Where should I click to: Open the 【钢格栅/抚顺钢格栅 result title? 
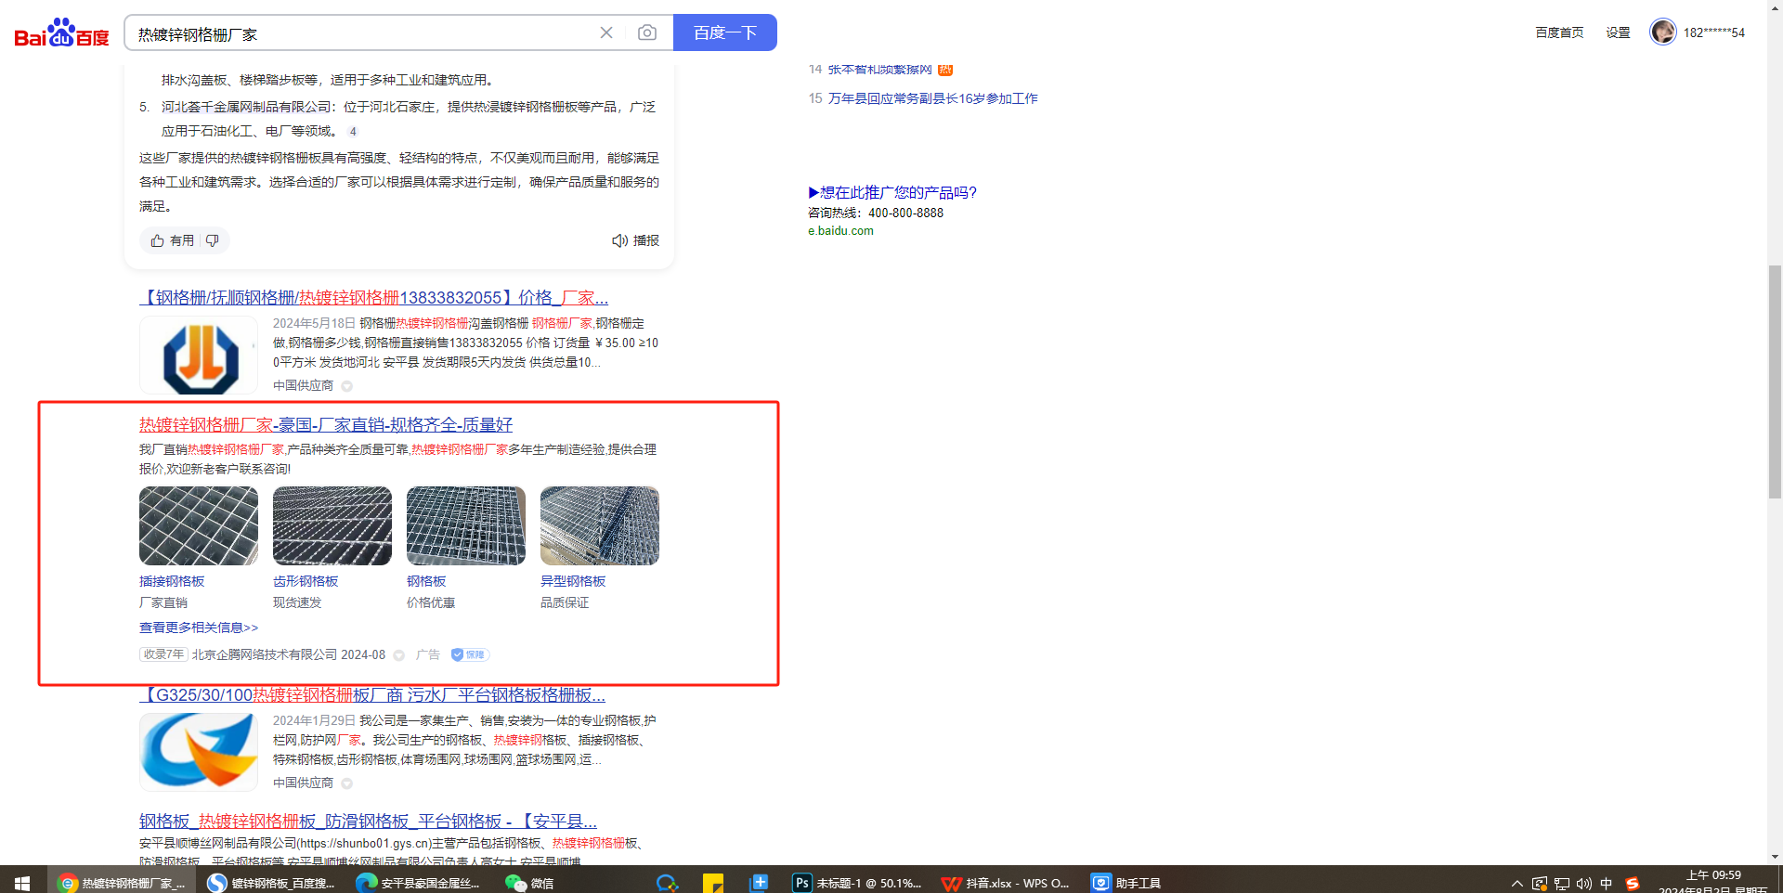pyautogui.click(x=373, y=298)
